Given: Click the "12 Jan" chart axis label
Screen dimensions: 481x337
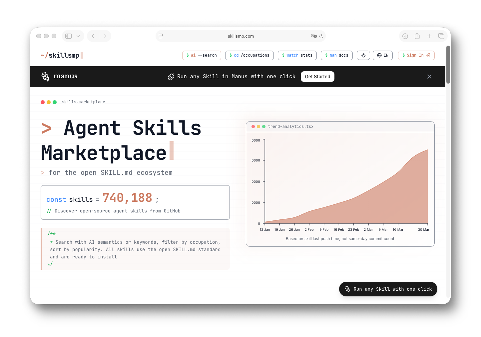Looking at the screenshot, I should click(x=265, y=229).
